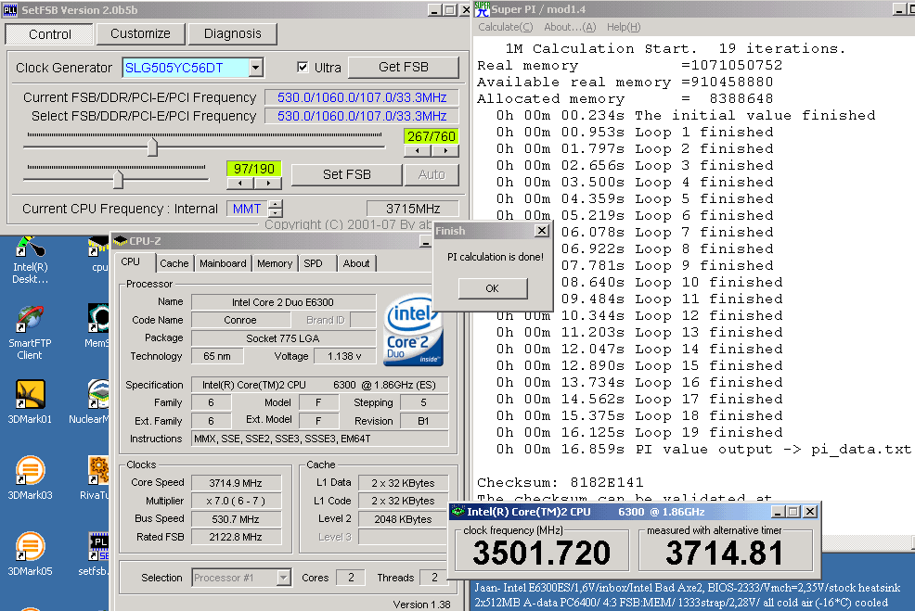The height and width of the screenshot is (611, 915).
Task: Click the Current FSB frequency field
Action: [x=362, y=97]
